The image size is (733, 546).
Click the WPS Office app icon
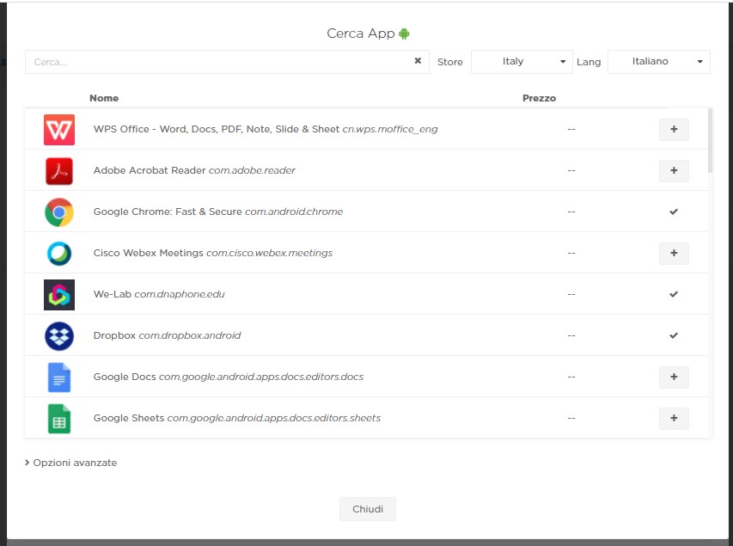59,130
